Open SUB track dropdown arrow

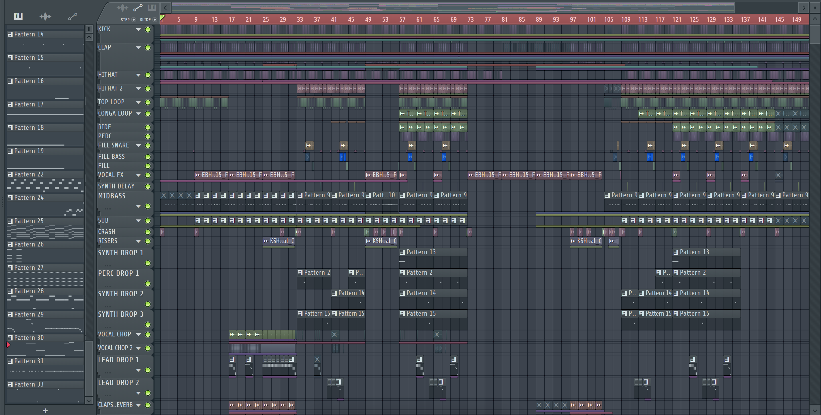[138, 221]
